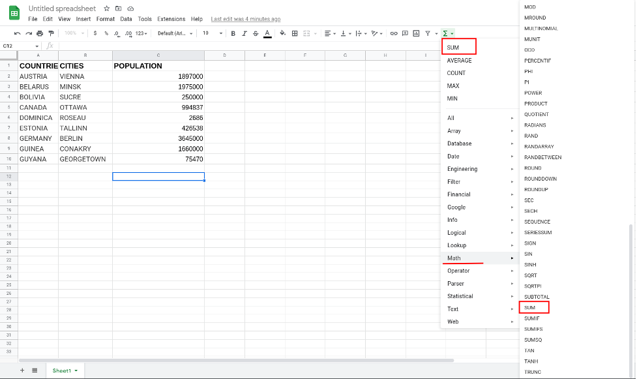637x379 pixels.
Task: Open the File menu
Action: (x=33, y=19)
